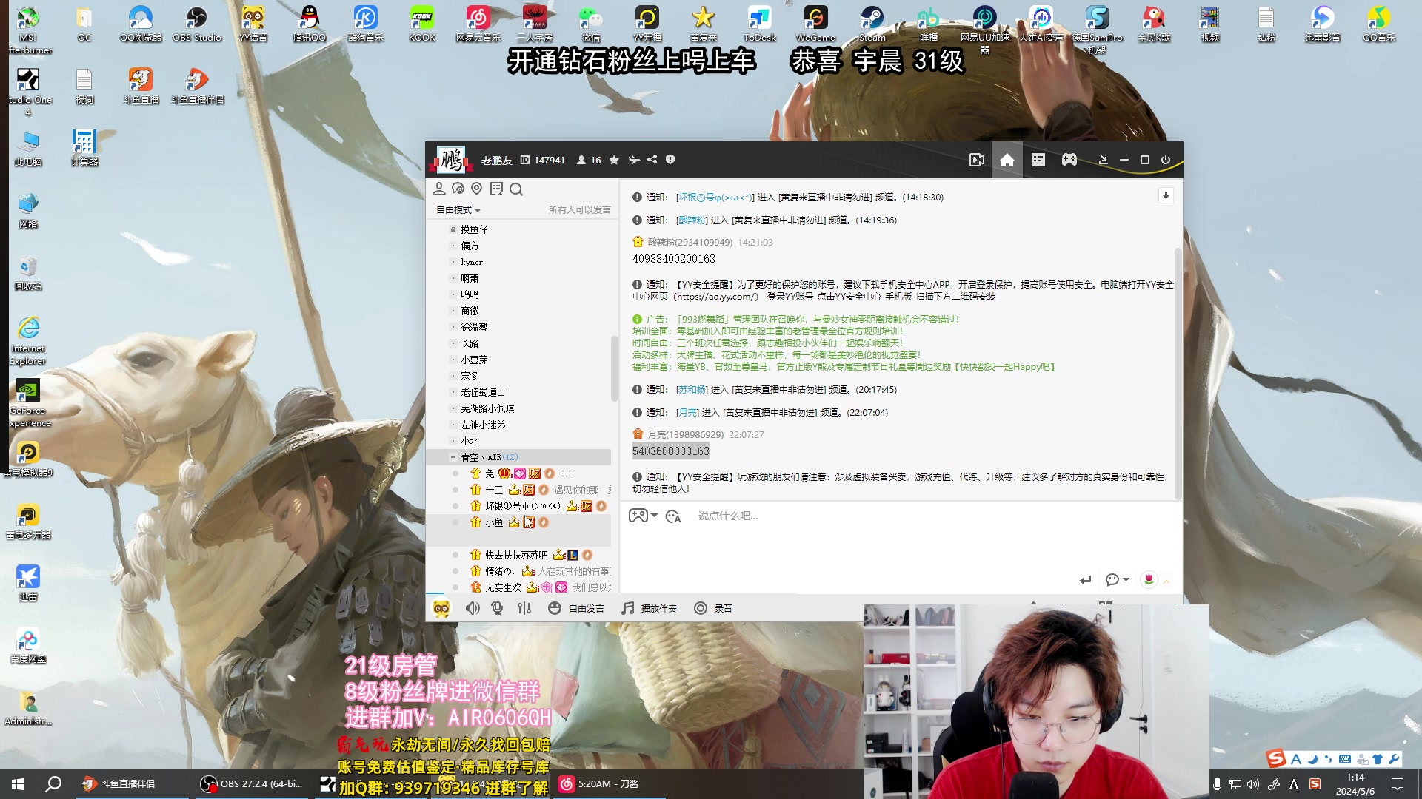The height and width of the screenshot is (799, 1422).
Task: Open the 苏和杨 username link in chat
Action: [x=692, y=390]
